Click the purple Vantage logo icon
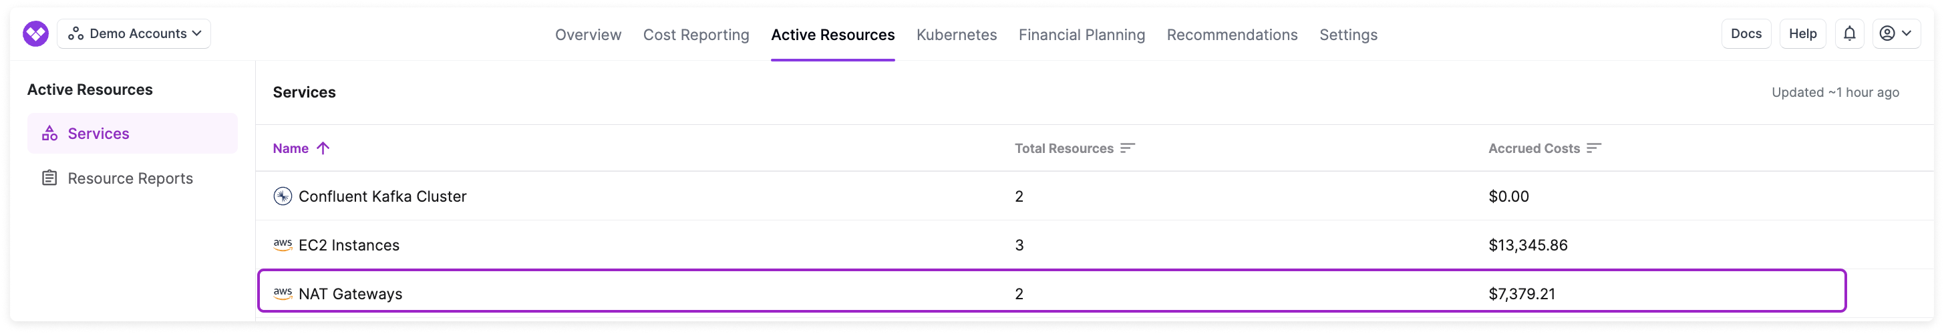Image resolution: width=1944 pixels, height=334 pixels. coord(35,34)
